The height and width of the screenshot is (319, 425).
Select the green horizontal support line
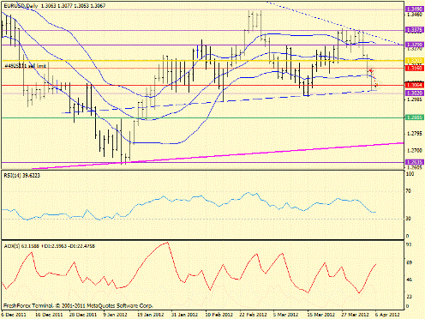click(x=203, y=117)
